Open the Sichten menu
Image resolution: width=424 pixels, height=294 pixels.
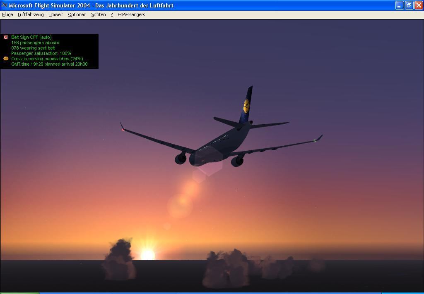click(99, 14)
